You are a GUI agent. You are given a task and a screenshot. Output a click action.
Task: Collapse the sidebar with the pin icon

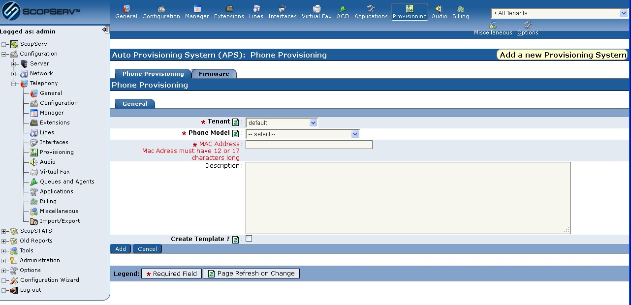tap(106, 30)
